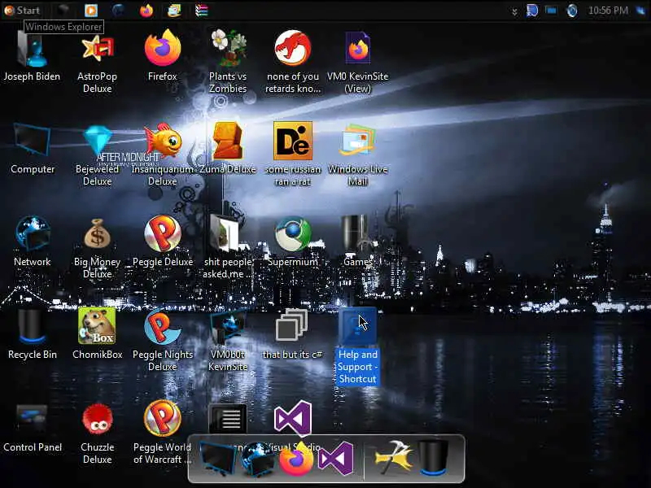Screen dimensions: 651x488
Task: Click the tray icon next to the chevron
Action: (532, 11)
